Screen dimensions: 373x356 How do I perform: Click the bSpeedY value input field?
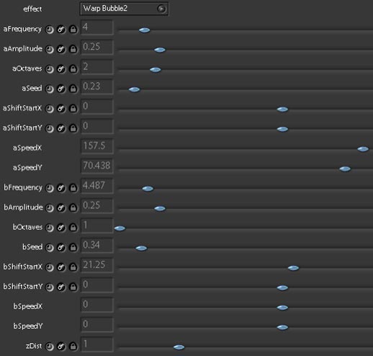(97, 324)
